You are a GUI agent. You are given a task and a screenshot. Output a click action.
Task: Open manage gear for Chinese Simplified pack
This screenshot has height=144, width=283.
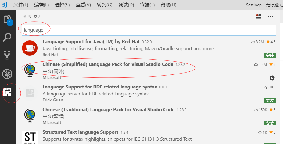pos(272,78)
